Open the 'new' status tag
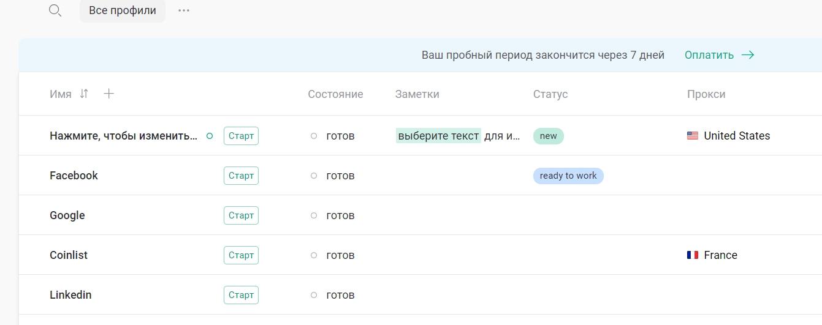The width and height of the screenshot is (822, 325). [x=549, y=136]
